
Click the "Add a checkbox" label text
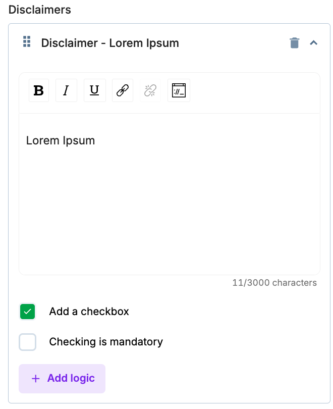(89, 312)
